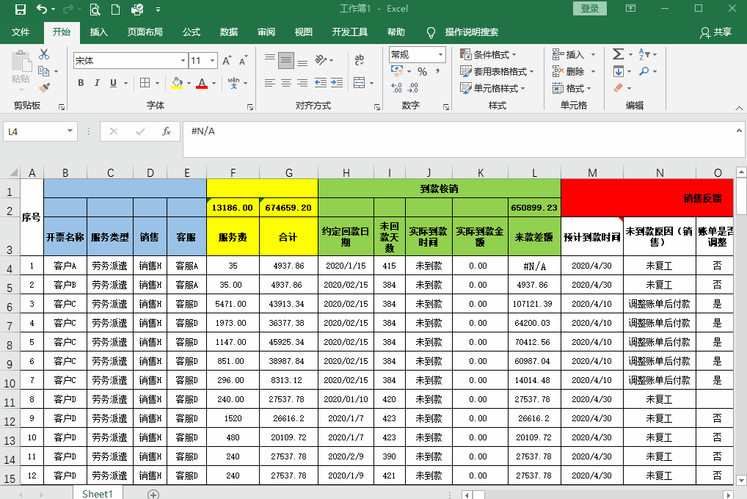Switch to the 插入 tab
Image resolution: width=747 pixels, height=499 pixels.
click(98, 32)
